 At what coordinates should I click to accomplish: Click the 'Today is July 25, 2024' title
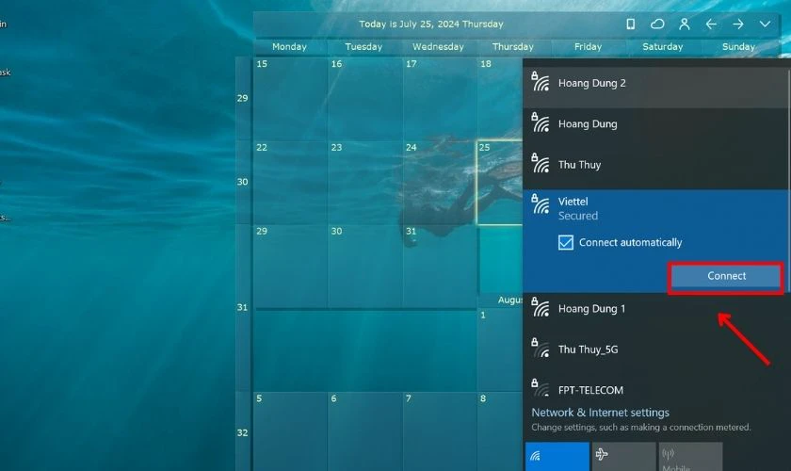point(431,24)
